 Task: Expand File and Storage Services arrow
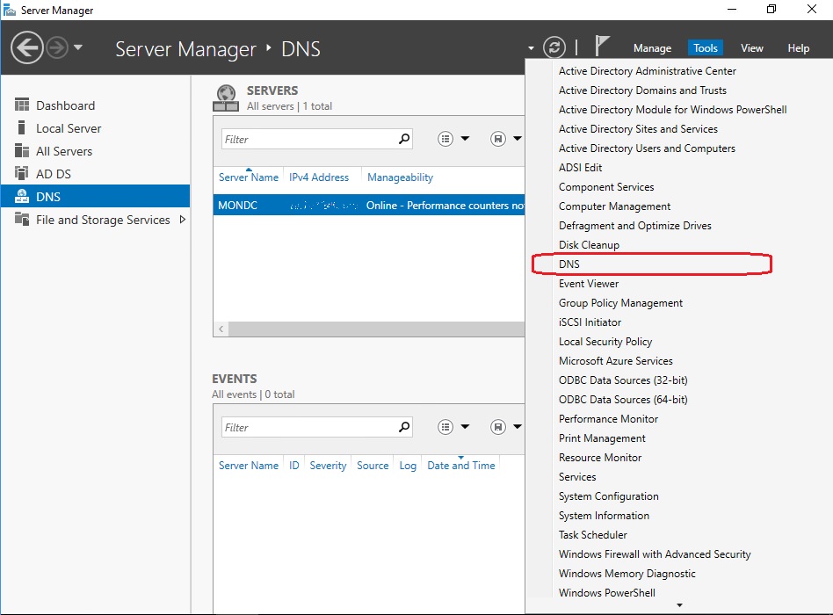[183, 220]
